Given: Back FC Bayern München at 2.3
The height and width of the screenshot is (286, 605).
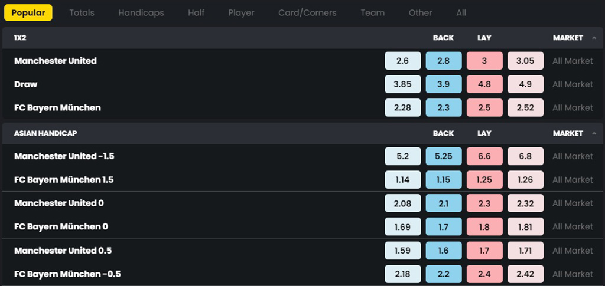Looking at the screenshot, I should [x=444, y=108].
